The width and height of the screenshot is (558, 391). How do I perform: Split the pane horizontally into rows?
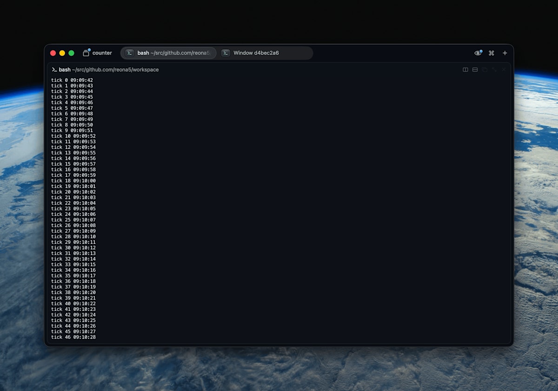(475, 70)
